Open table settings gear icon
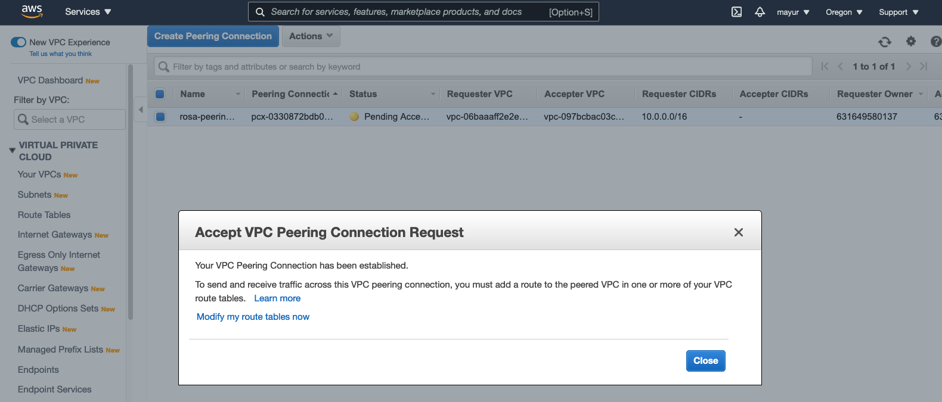 click(x=911, y=41)
